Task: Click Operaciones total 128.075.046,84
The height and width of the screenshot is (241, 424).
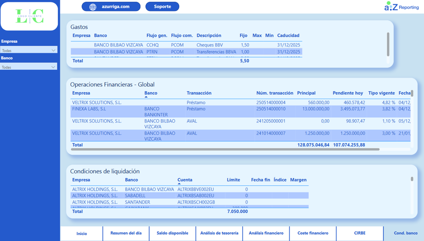Action: click(314, 145)
